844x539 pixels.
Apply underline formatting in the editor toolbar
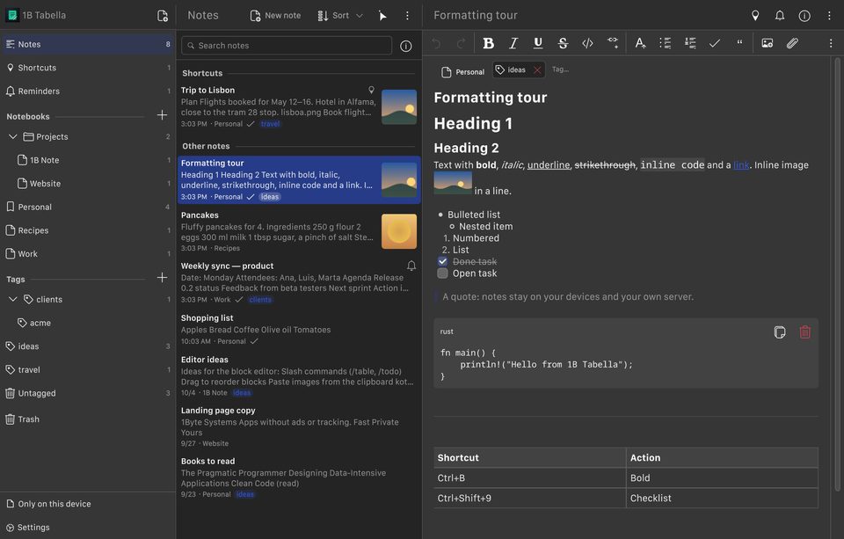point(538,43)
